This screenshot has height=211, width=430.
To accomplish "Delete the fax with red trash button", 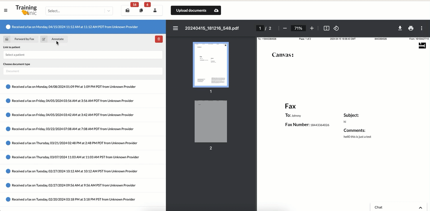I will pyautogui.click(x=159, y=39).
